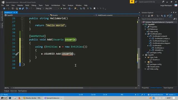The image size is (178, 100).
Task: Open the Build menu
Action: pos(27,5)
